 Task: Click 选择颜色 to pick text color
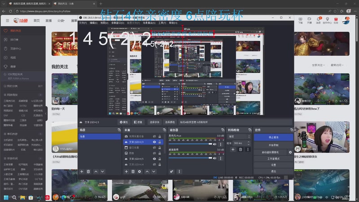pyautogui.click(x=170, y=122)
